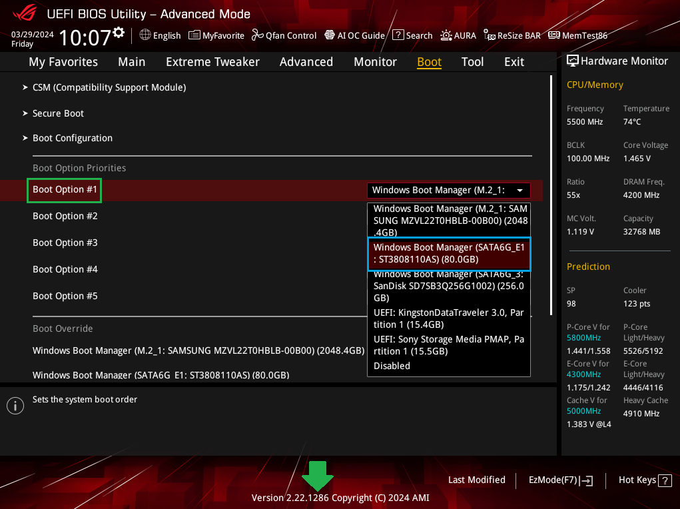Click the 123 pts cooler score
680x509 pixels.
click(x=637, y=304)
